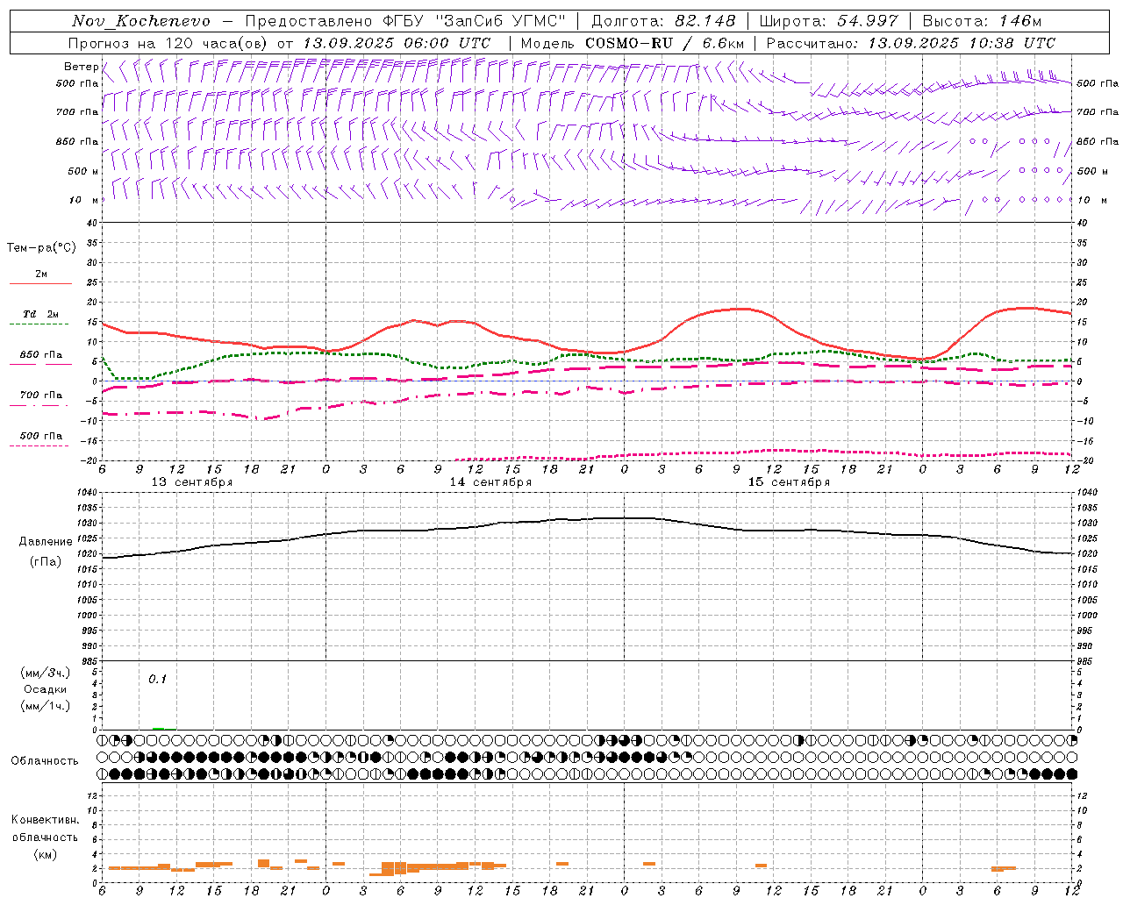Click the 0.1 precipitation amount value
Viewport: 1123px width, 898px height.
(157, 679)
